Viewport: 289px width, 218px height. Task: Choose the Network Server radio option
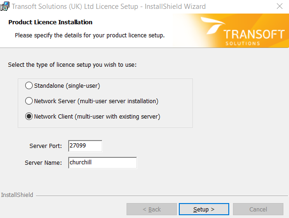[29, 101]
